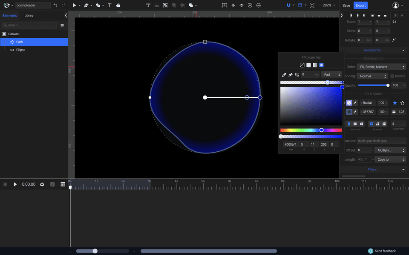The width and height of the screenshot is (409, 255).
Task: Open the Order dropdown showing Fill, Stroke, Markers
Action: 381,66
